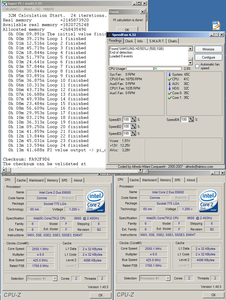Adjust Speed02 with its spinner arrows
Image resolution: width=226 pixels, height=300 pixels.
134,126
